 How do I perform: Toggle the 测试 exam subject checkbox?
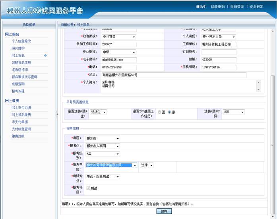88,188
